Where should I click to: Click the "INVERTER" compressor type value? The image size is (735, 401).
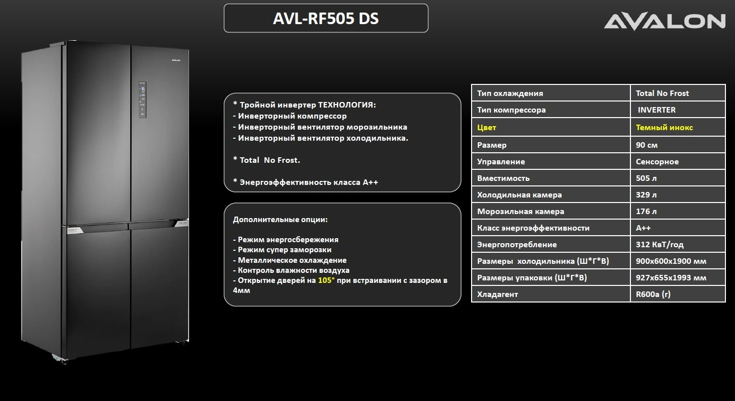pyautogui.click(x=657, y=110)
